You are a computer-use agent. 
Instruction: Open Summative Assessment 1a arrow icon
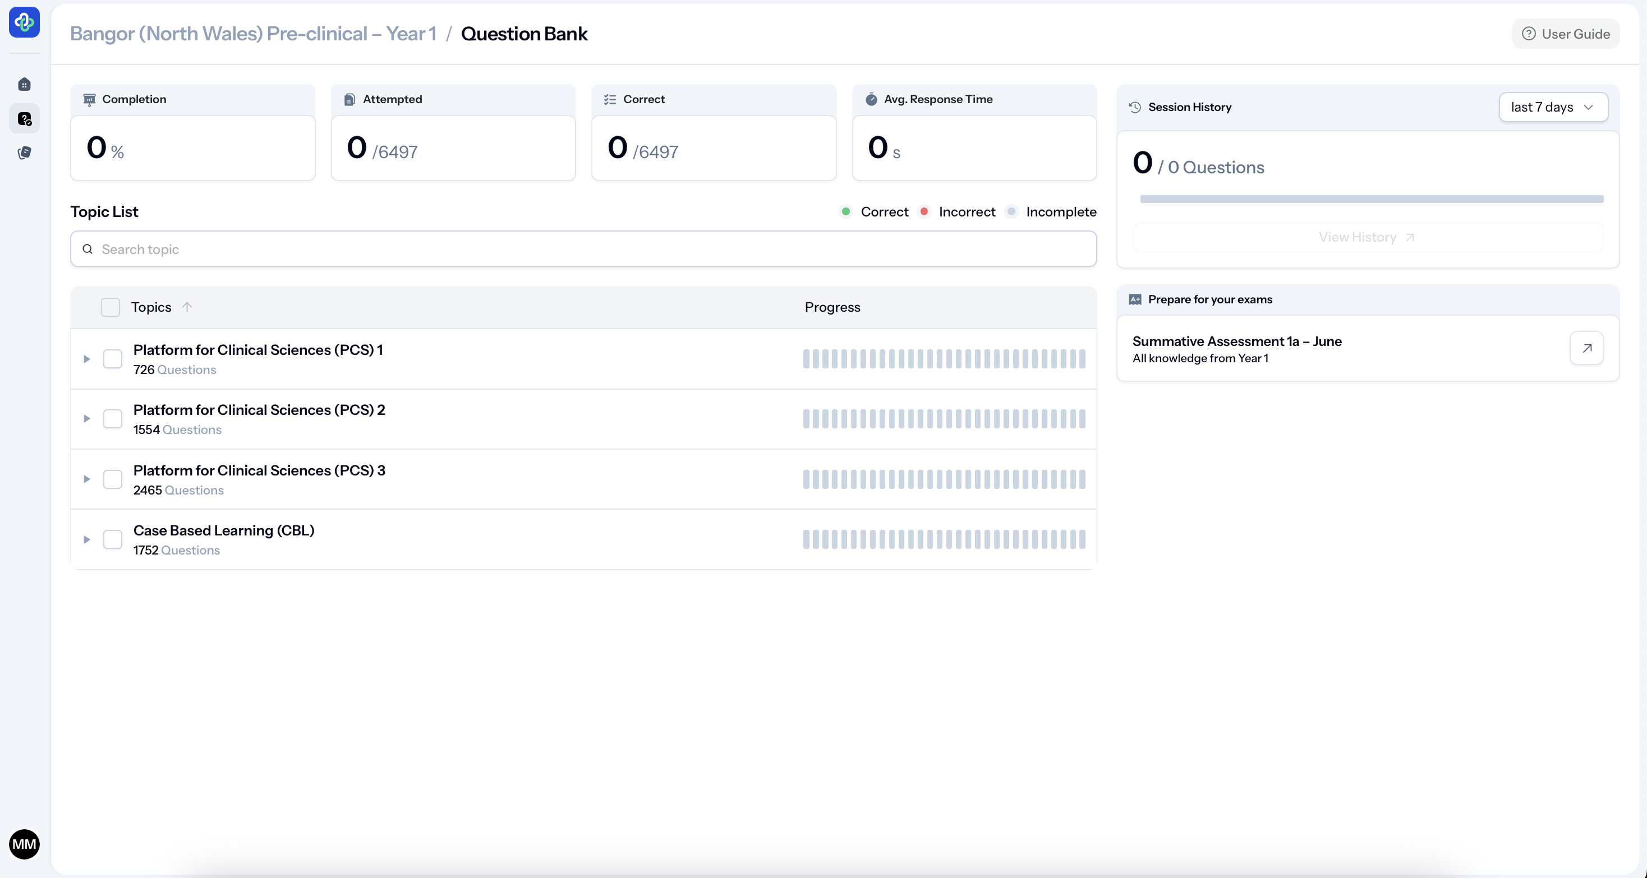click(x=1586, y=348)
